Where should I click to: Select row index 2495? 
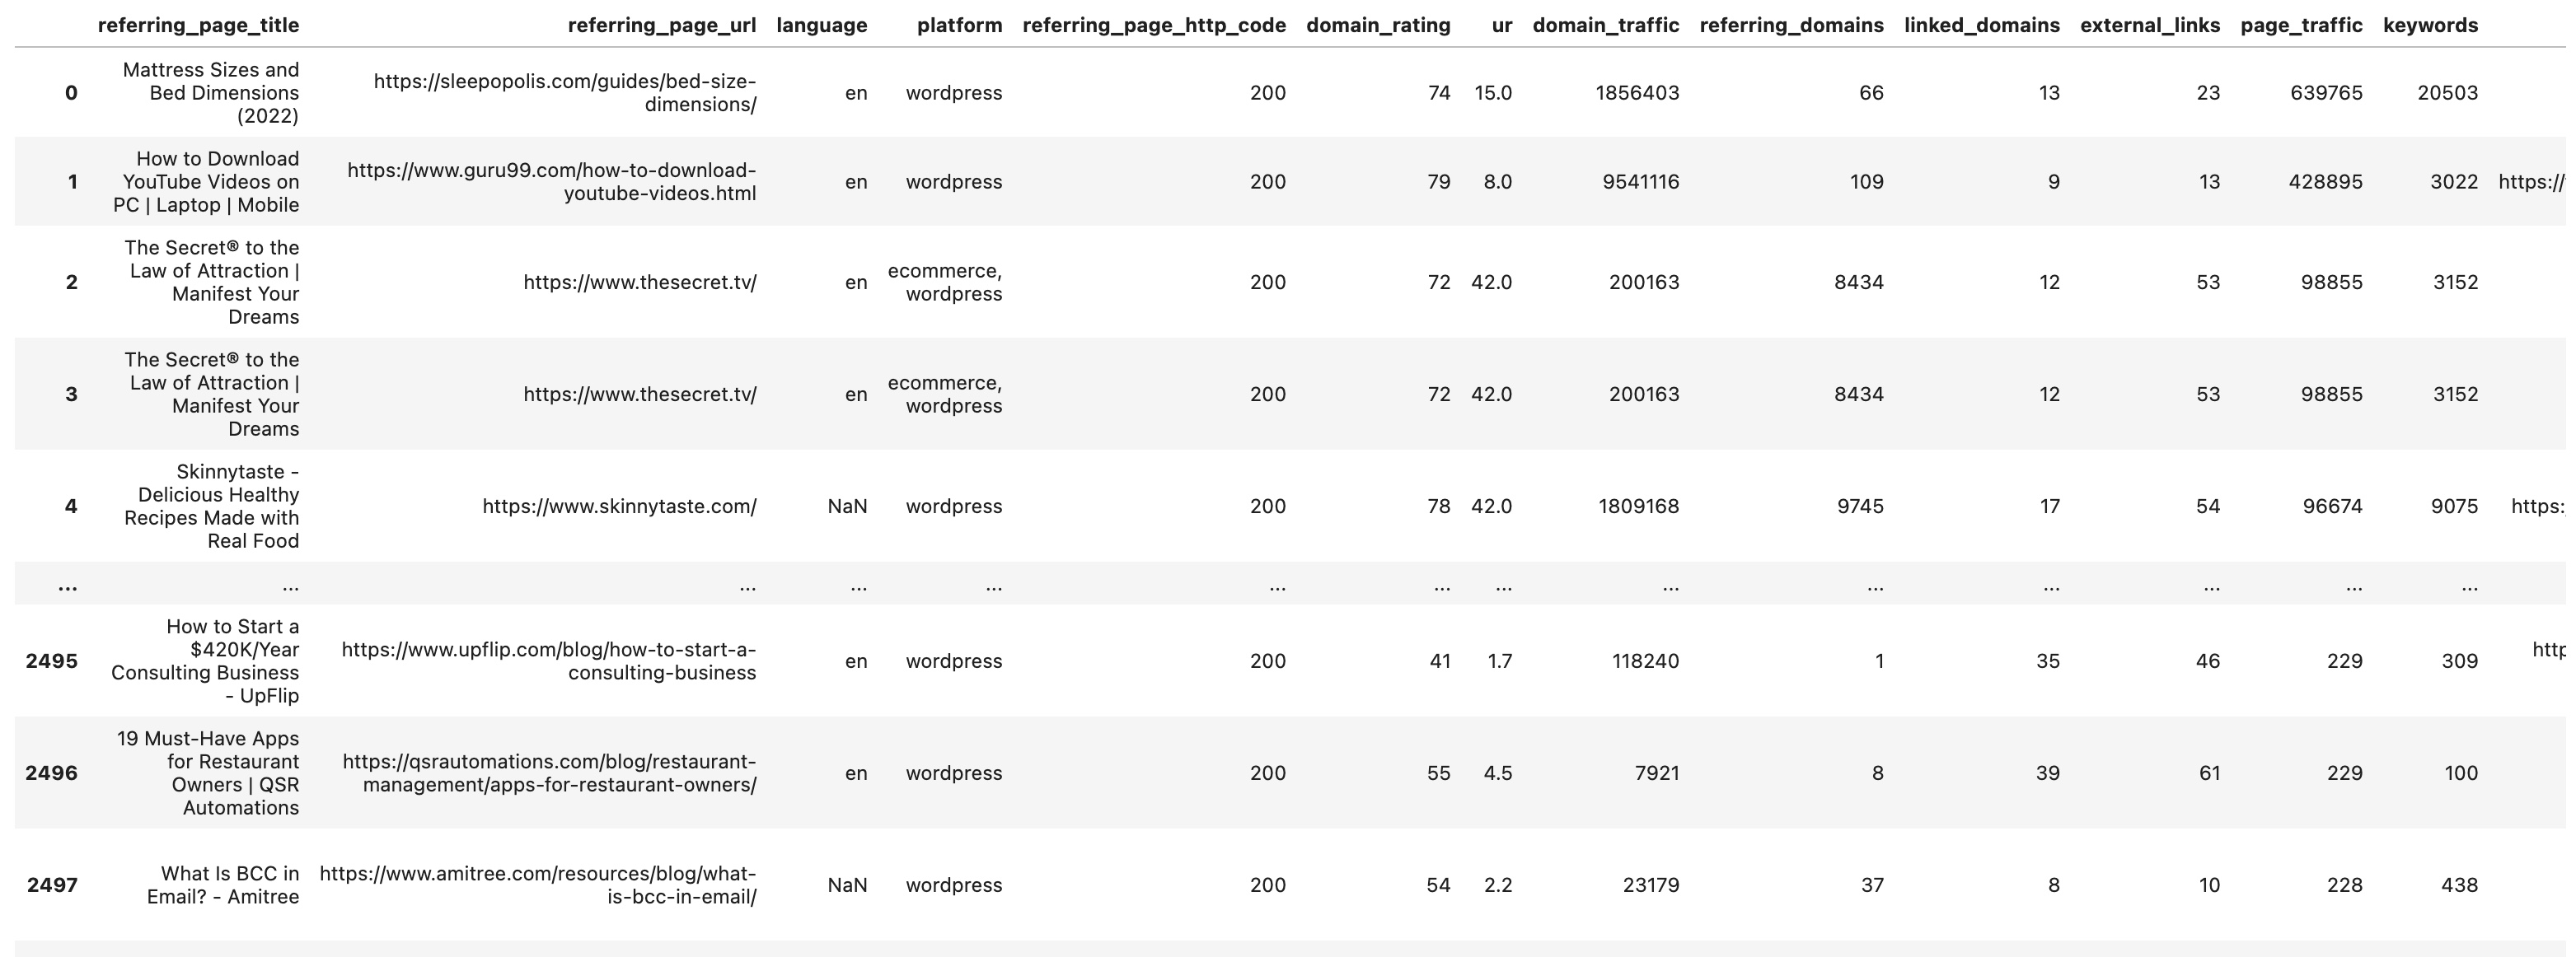point(52,661)
